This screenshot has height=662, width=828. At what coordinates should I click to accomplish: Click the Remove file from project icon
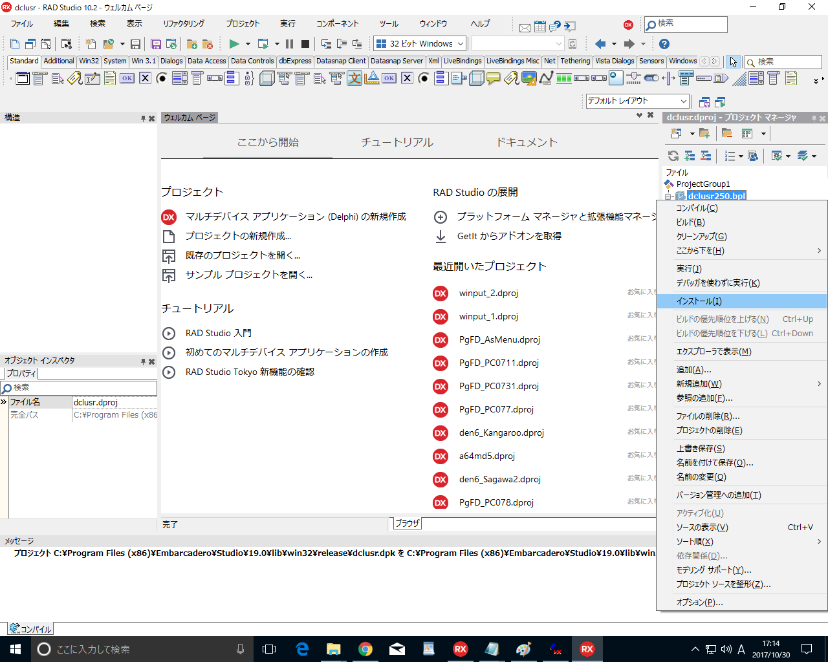(x=207, y=44)
